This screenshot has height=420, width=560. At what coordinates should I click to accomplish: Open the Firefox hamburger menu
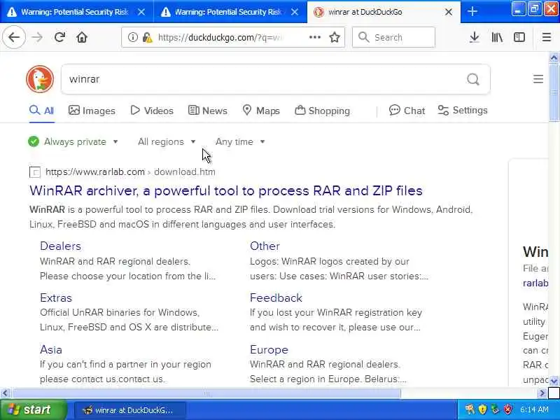(x=547, y=37)
